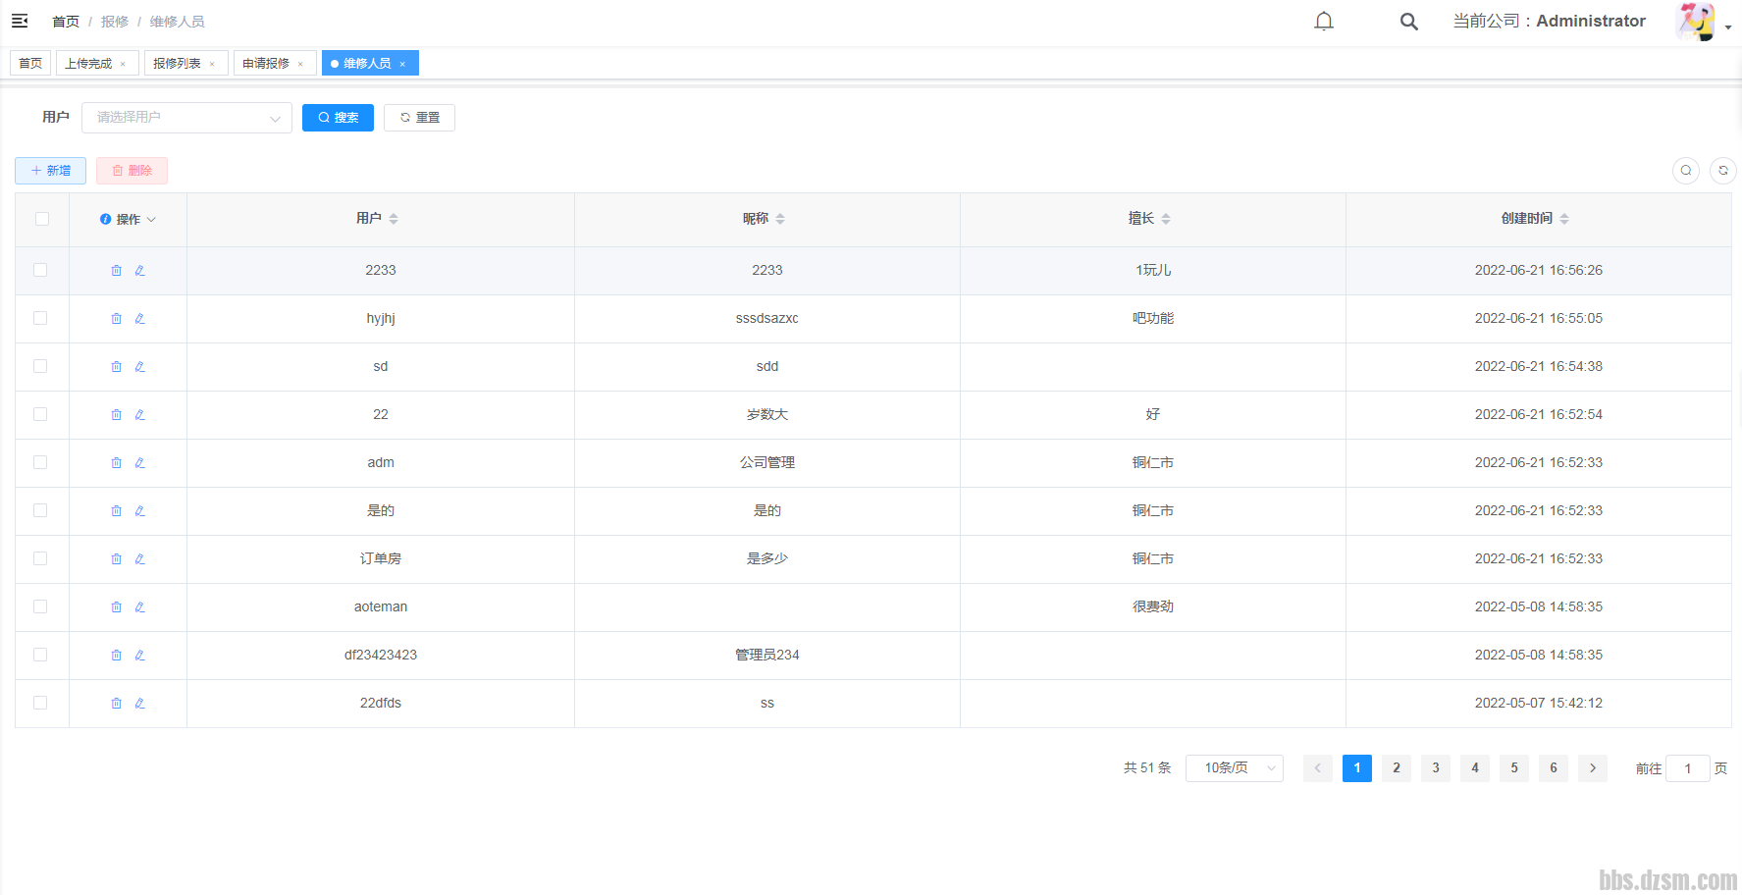
Task: Delete the 22dfds row via trash icon
Action: coord(117,704)
